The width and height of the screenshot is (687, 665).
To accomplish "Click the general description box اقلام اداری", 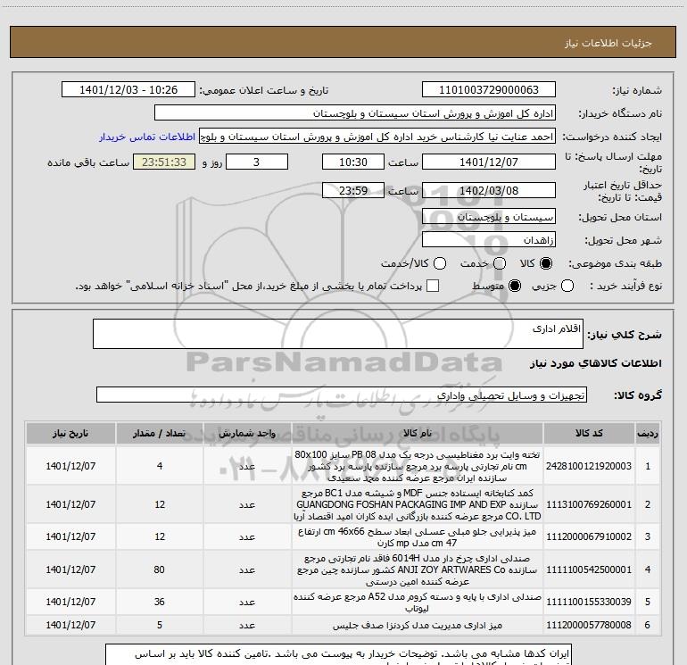I will pos(338,334).
